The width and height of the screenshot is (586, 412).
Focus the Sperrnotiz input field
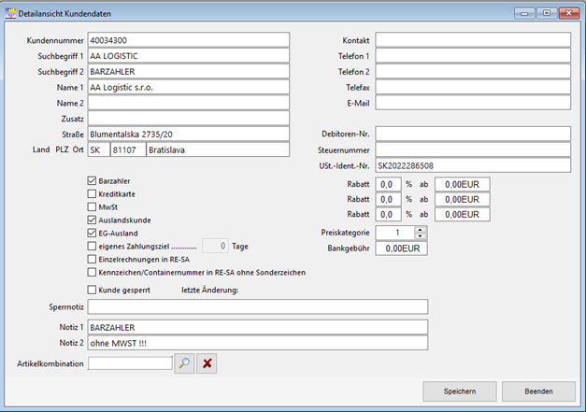click(257, 306)
